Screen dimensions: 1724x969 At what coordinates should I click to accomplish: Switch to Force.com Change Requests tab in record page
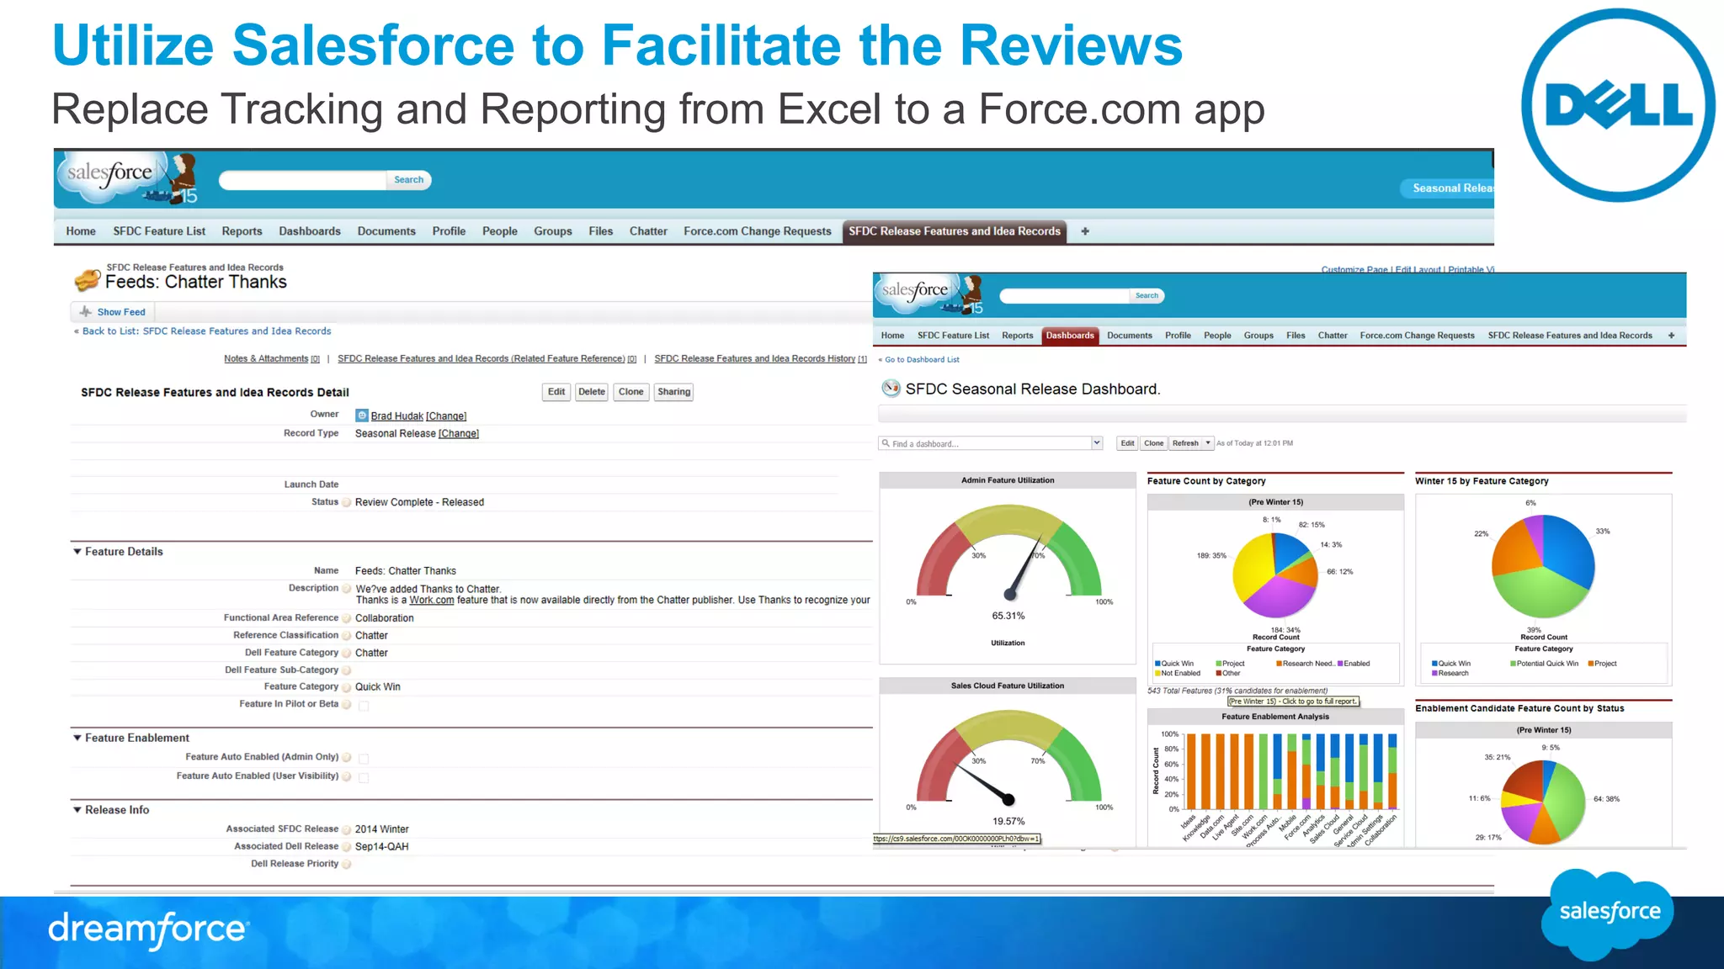[x=758, y=231]
